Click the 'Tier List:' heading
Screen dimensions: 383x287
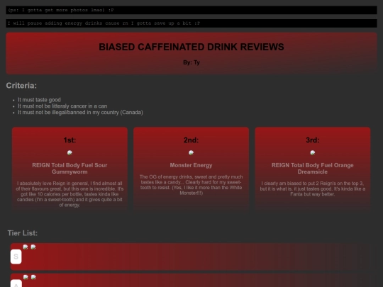[23, 233]
